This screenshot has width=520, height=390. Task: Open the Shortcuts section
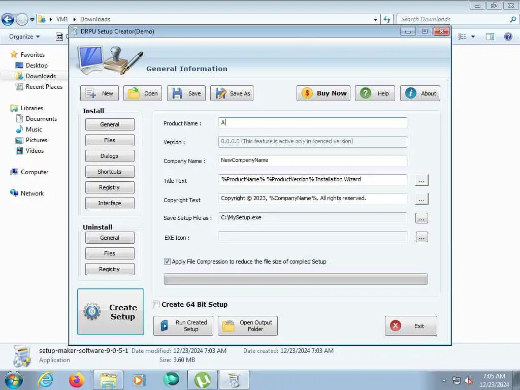110,172
